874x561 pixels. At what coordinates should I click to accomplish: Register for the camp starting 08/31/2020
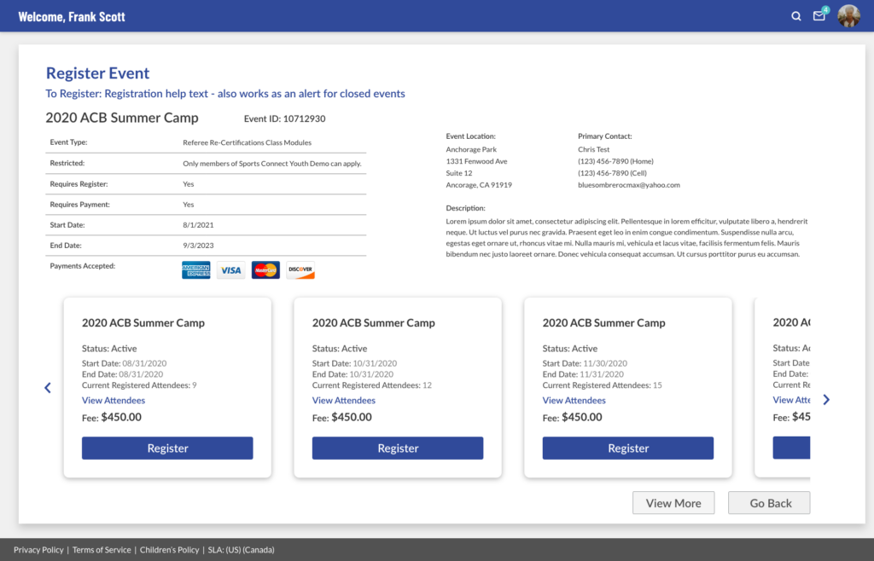point(167,448)
